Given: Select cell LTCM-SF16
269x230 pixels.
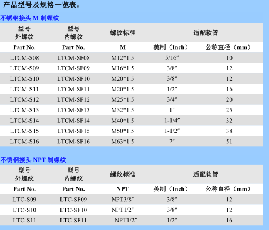Looking at the screenshot, I should pos(73,142).
